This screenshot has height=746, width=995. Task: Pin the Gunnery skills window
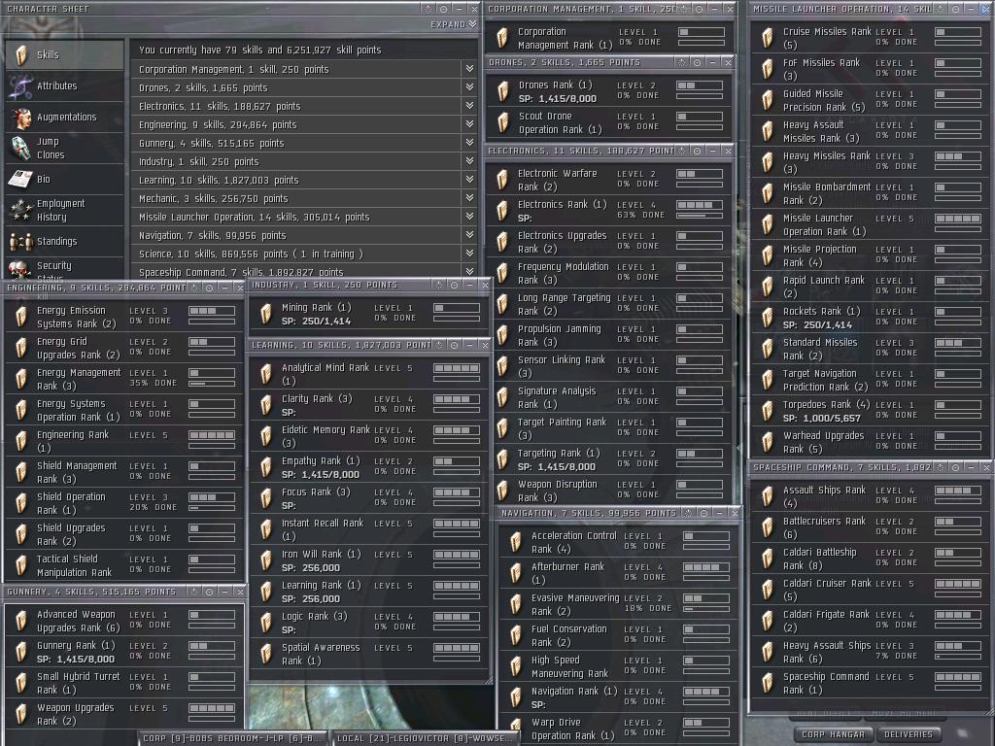pos(210,592)
